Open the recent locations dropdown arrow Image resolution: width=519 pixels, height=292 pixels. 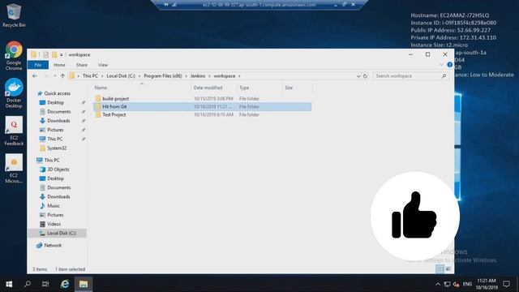[54, 75]
